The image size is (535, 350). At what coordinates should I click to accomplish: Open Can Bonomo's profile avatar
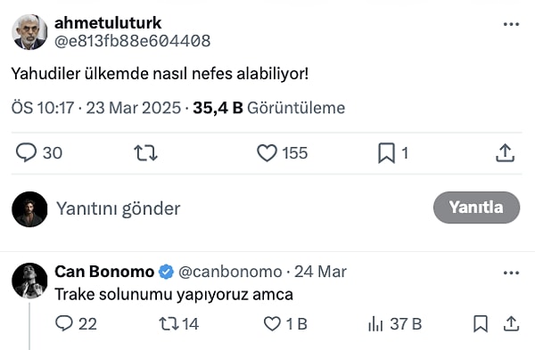click(29, 281)
